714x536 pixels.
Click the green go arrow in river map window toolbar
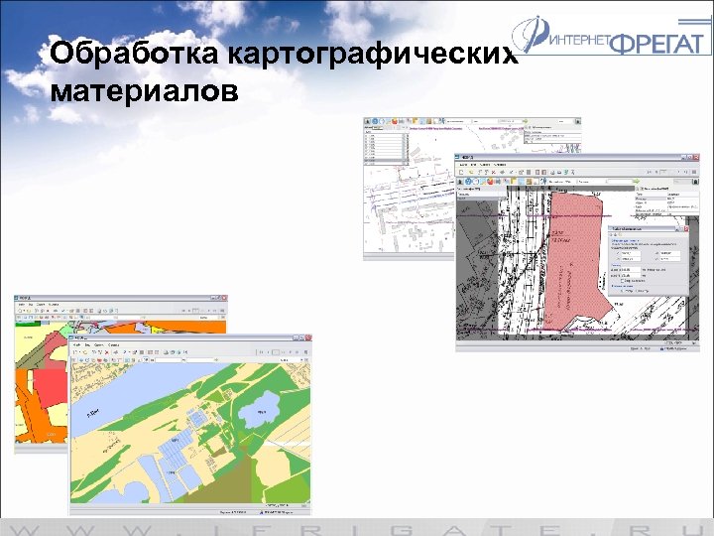click(x=216, y=360)
